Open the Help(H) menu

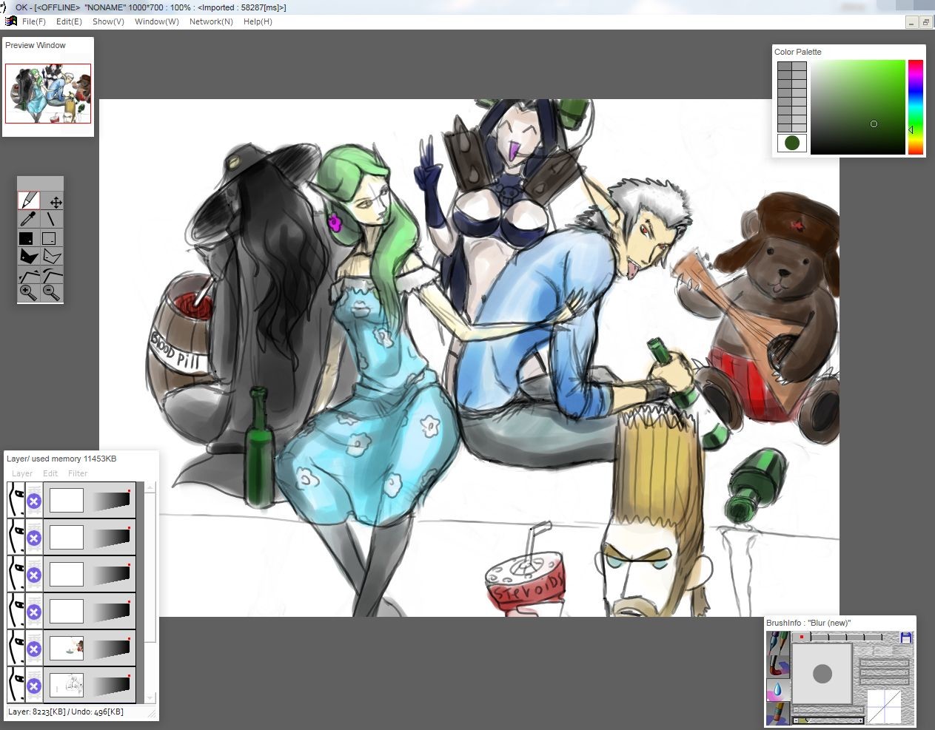pyautogui.click(x=258, y=21)
